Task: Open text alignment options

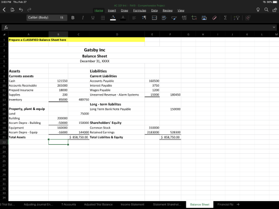Action: (x=134, y=18)
